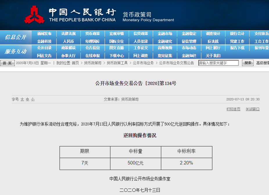Set font size to medium with 中
Image resolution: width=269 pixels, height=195 pixels.
(x=27, y=100)
